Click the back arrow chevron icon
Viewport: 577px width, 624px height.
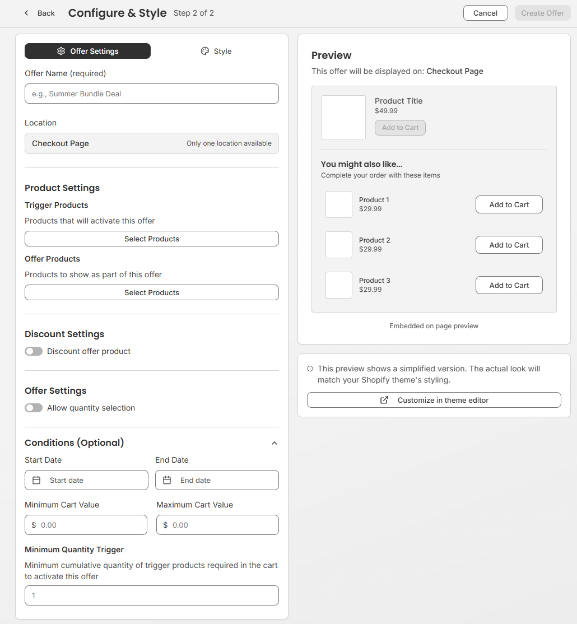[x=26, y=13]
